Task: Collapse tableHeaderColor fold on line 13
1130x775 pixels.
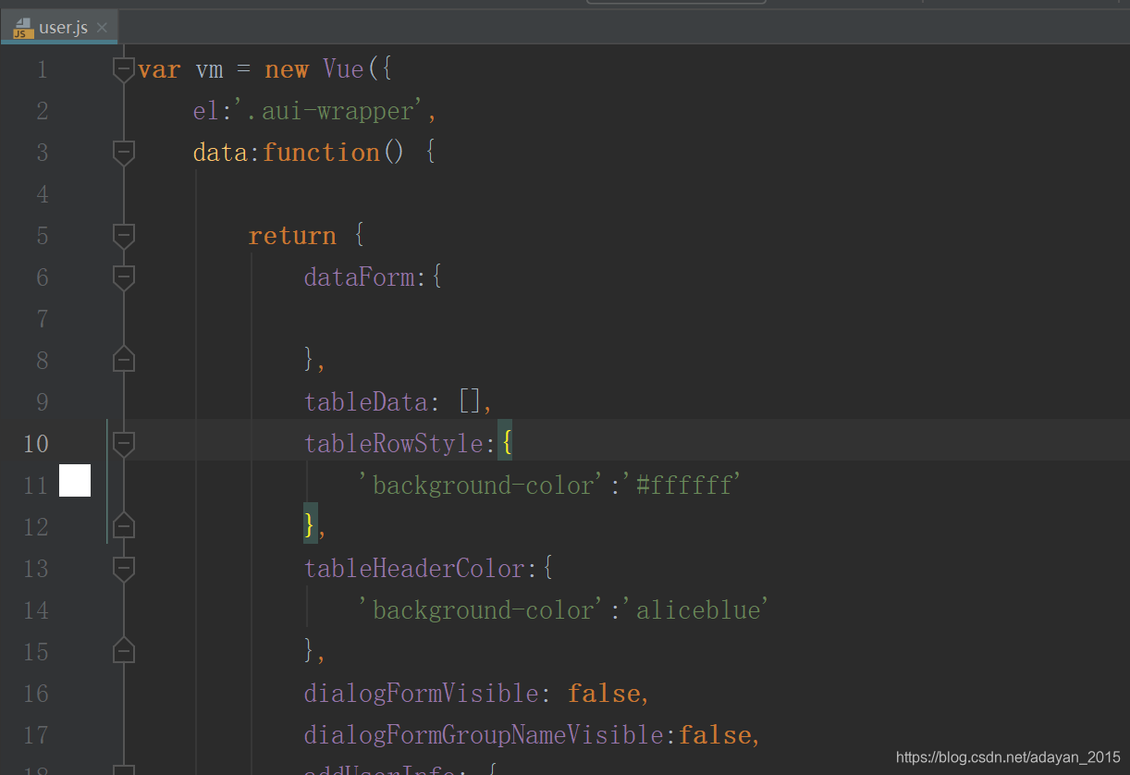Action: coord(124,569)
